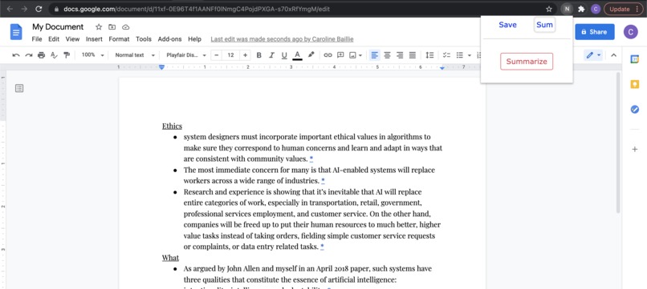The width and height of the screenshot is (647, 289).
Task: Bookmark this page with the star icon
Action: coord(549,9)
